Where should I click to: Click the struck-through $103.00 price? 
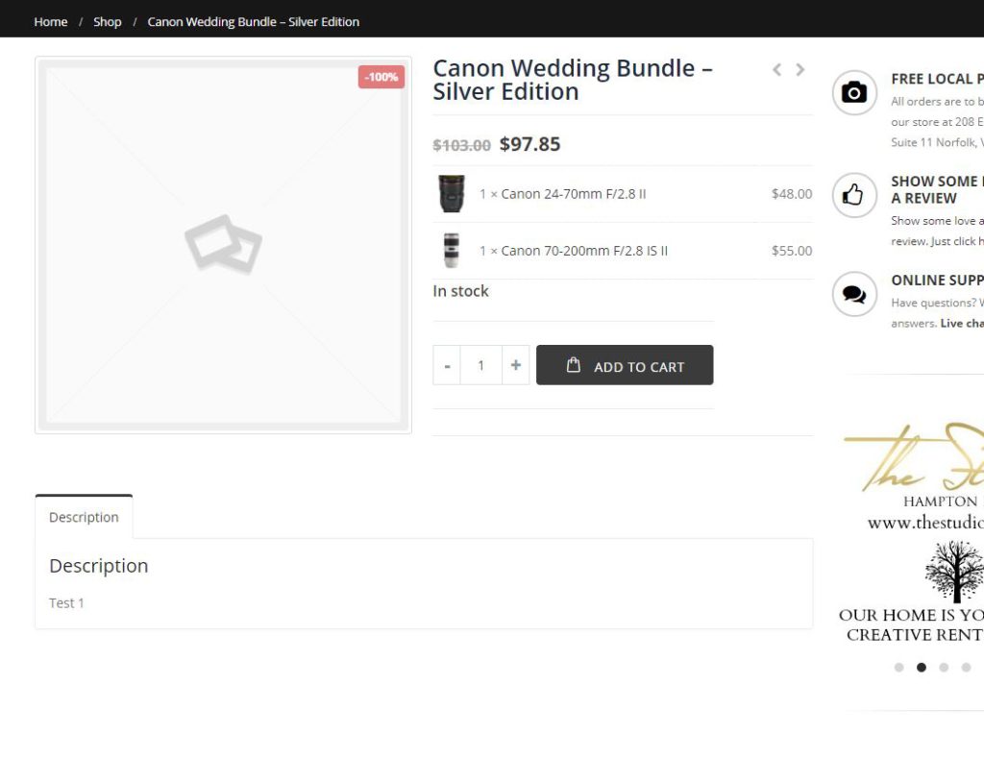(x=462, y=146)
